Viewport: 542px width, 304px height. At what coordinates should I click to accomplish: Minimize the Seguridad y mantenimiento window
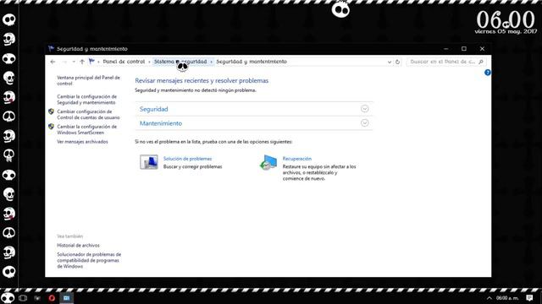click(x=446, y=49)
